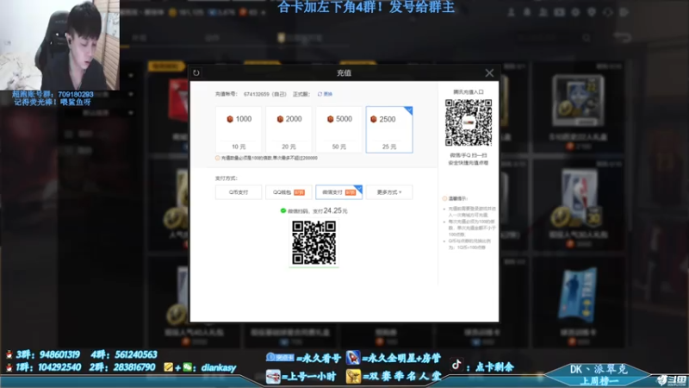
Task: Choose 微信支付 payment method
Action: pos(338,192)
